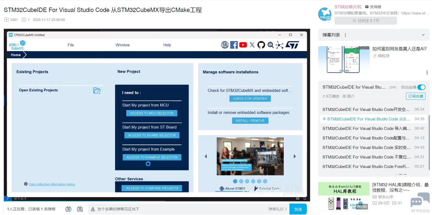Click INSTALL / REMOVE button

(250, 121)
